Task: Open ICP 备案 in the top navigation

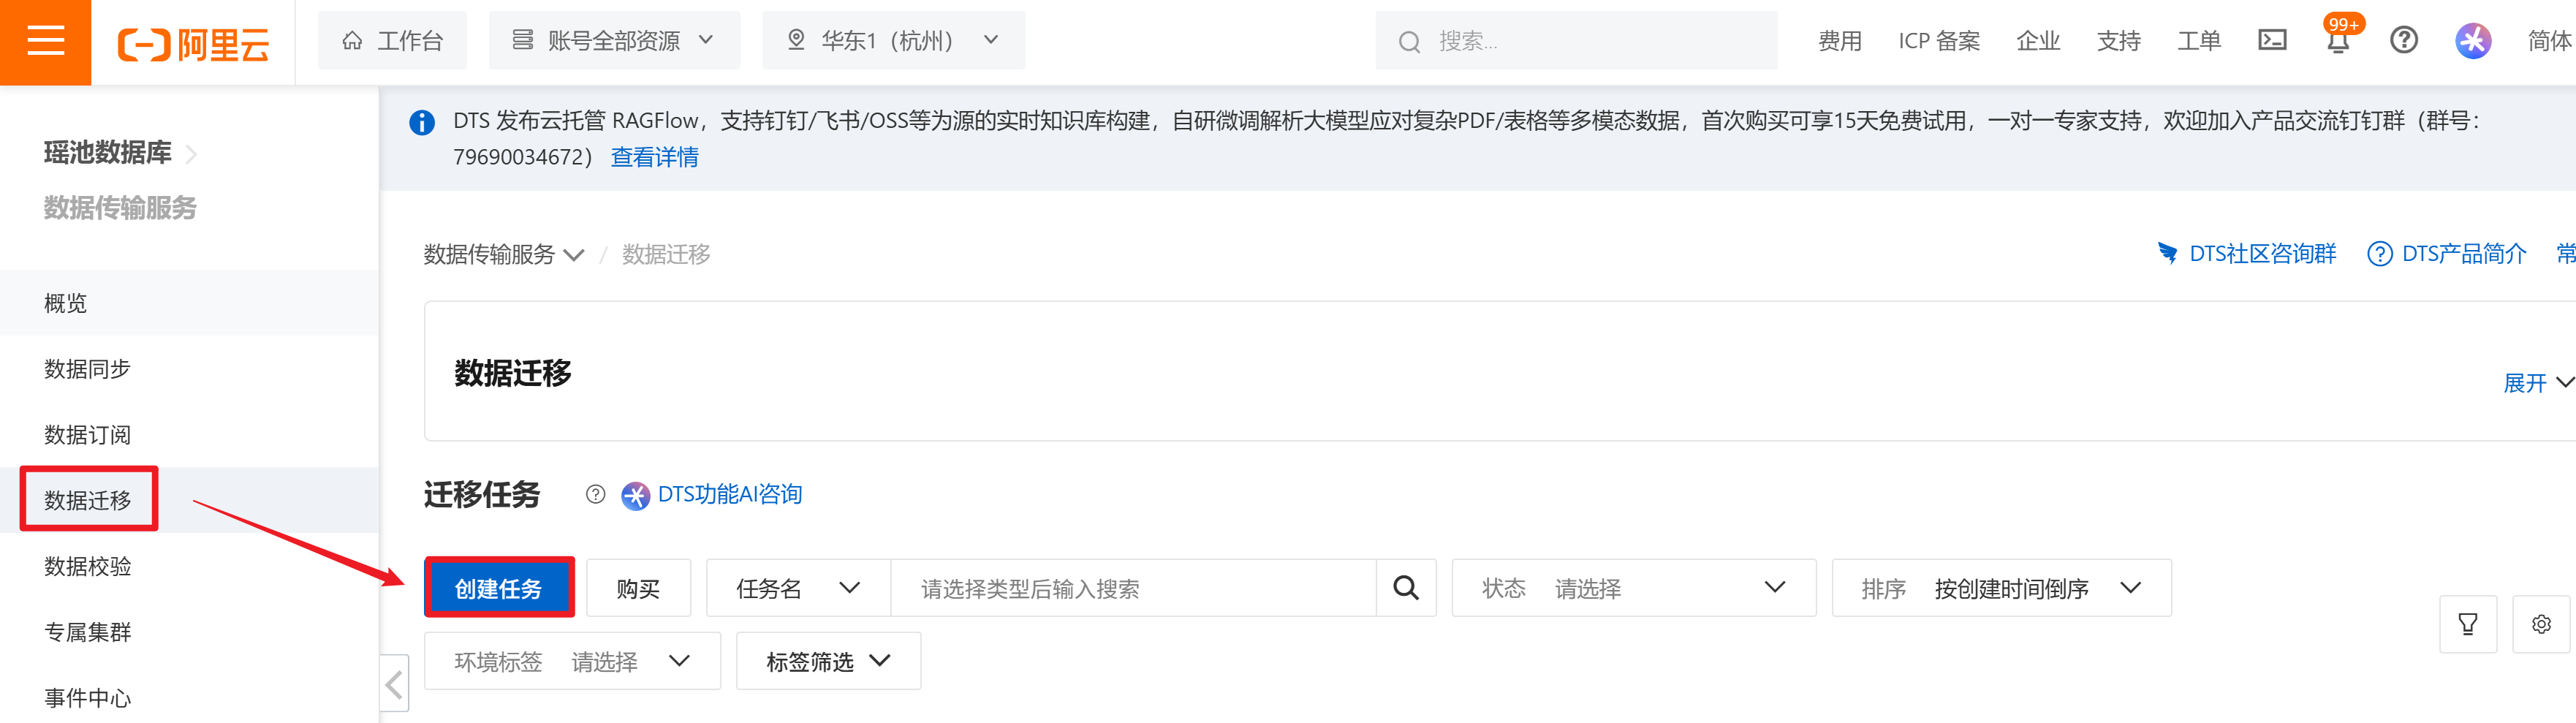Action: pyautogui.click(x=1938, y=41)
